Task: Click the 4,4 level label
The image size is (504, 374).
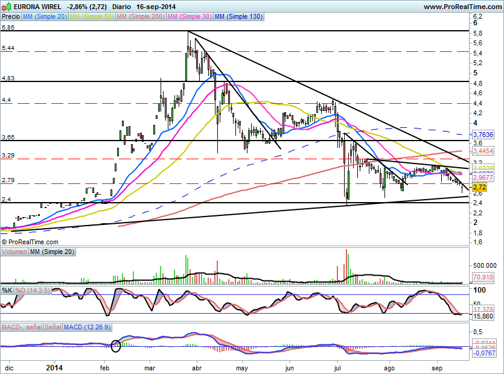Action: point(6,100)
